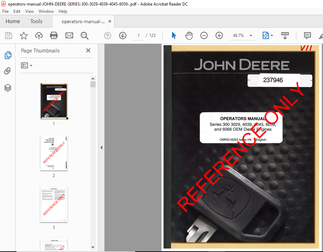Open the thumbnails options menu
This screenshot has height=252, width=323.
pyautogui.click(x=27, y=65)
